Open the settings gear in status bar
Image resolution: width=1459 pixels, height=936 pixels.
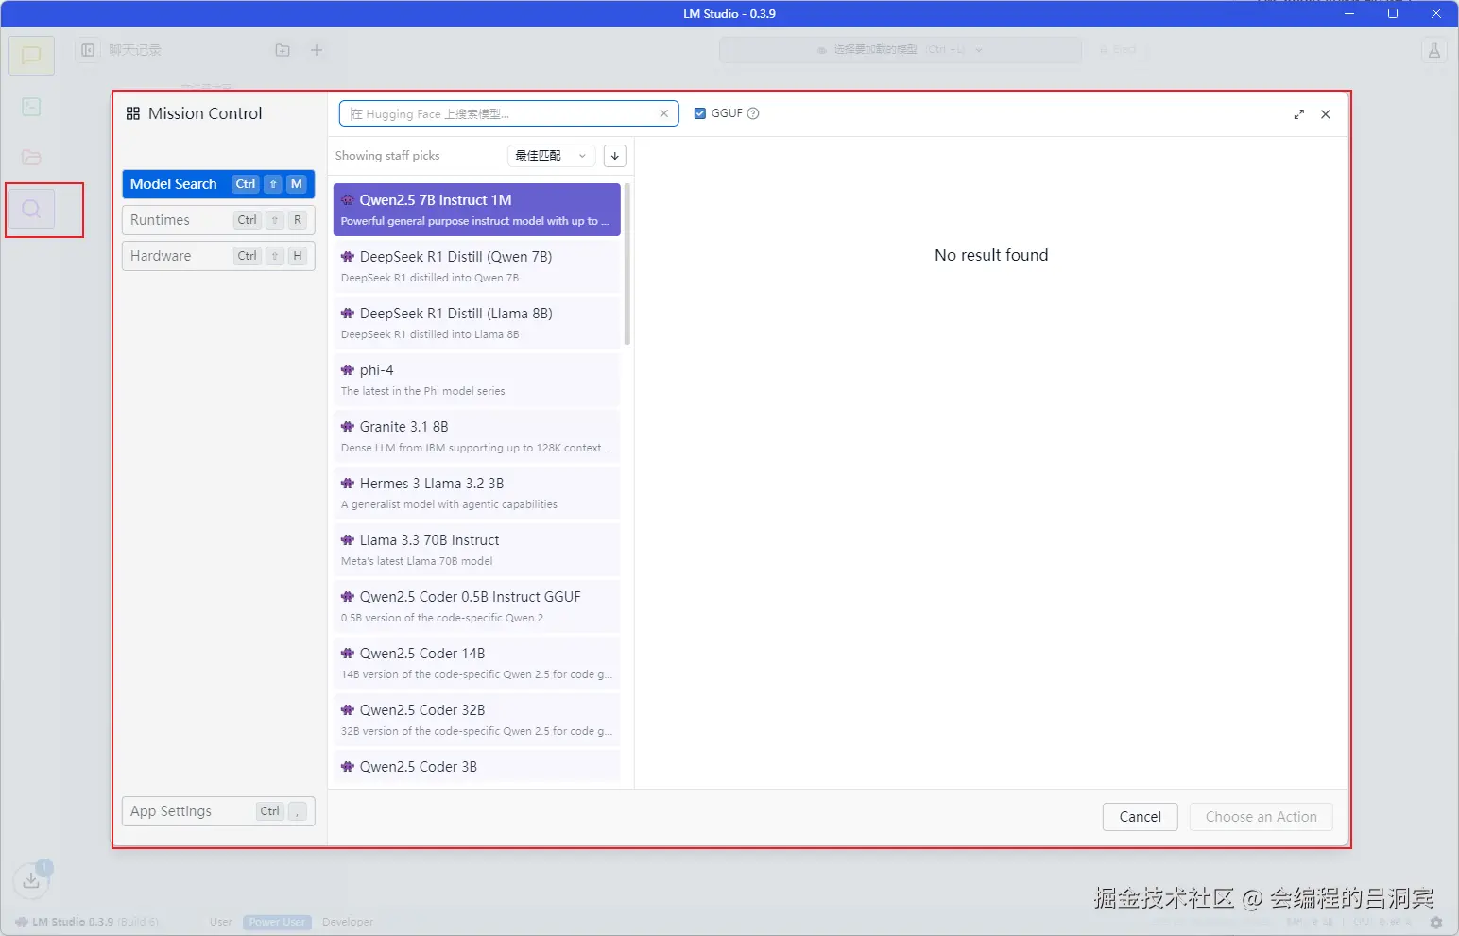point(1436,922)
